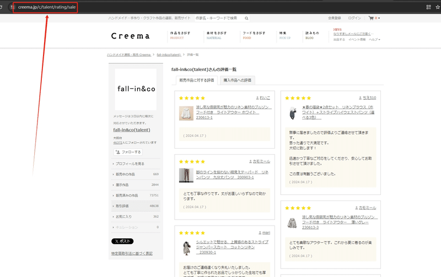Viewport: 441px width, 277px height.
Task: Click the Creema logo
Action: (x=131, y=36)
